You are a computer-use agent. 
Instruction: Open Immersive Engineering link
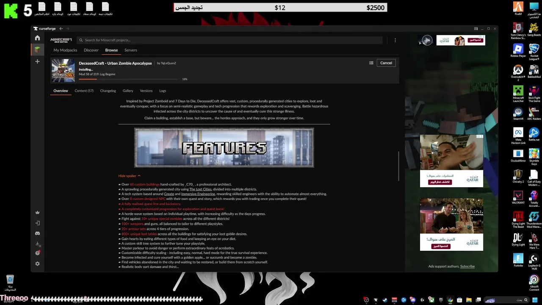(x=198, y=194)
